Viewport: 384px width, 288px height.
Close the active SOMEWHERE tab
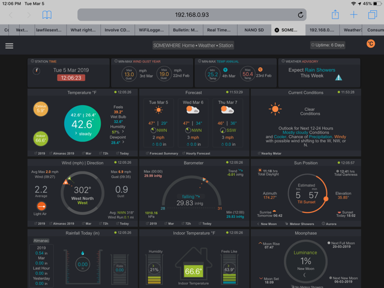pos(277,29)
